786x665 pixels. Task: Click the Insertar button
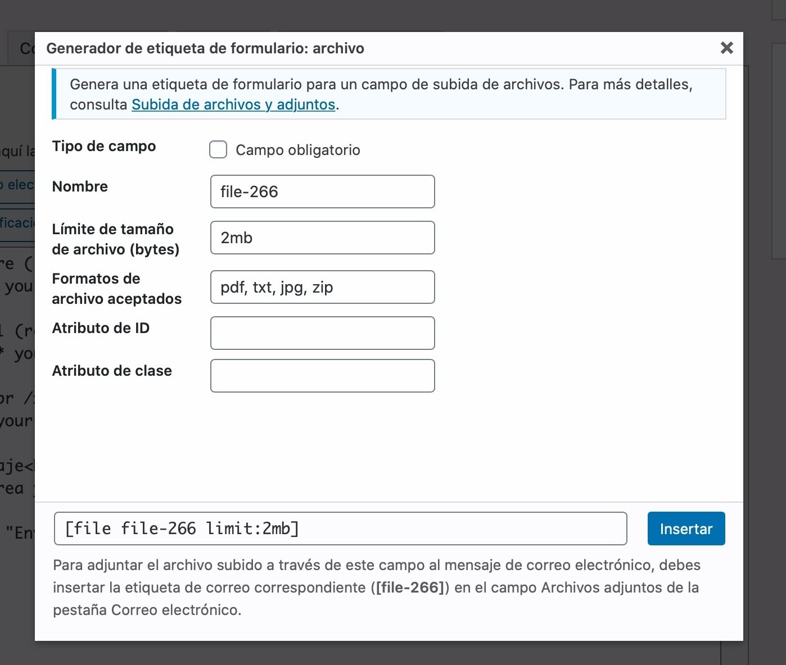coord(686,529)
